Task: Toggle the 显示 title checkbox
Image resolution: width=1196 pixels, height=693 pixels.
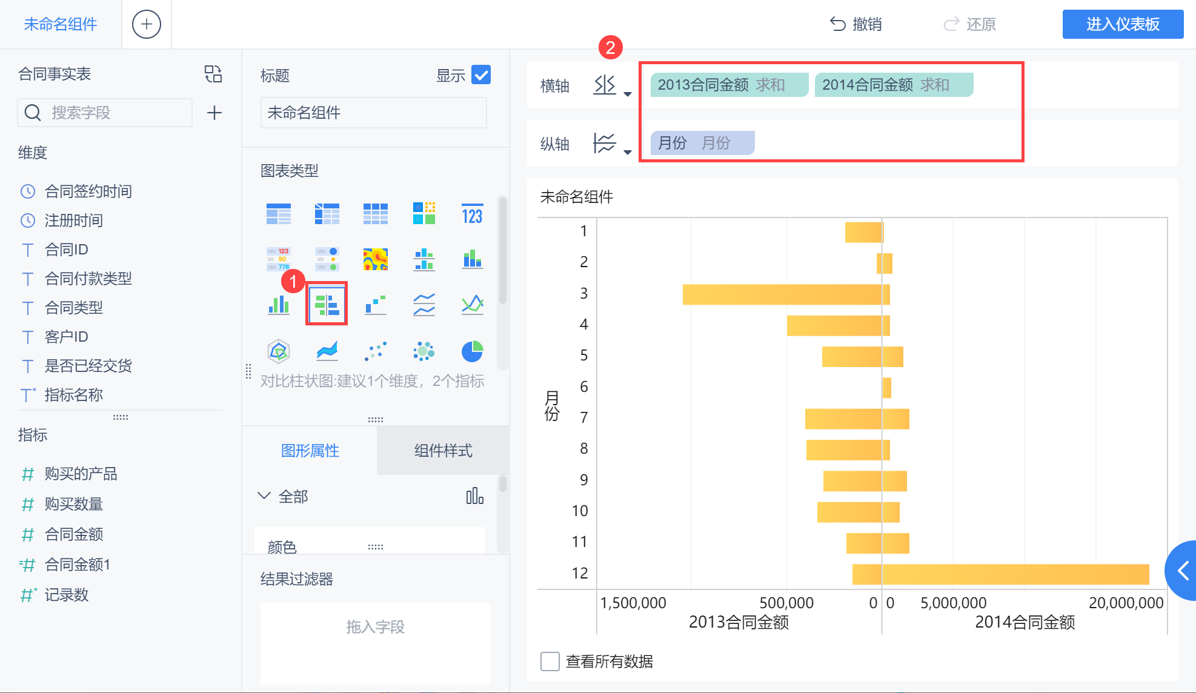Action: click(x=481, y=75)
